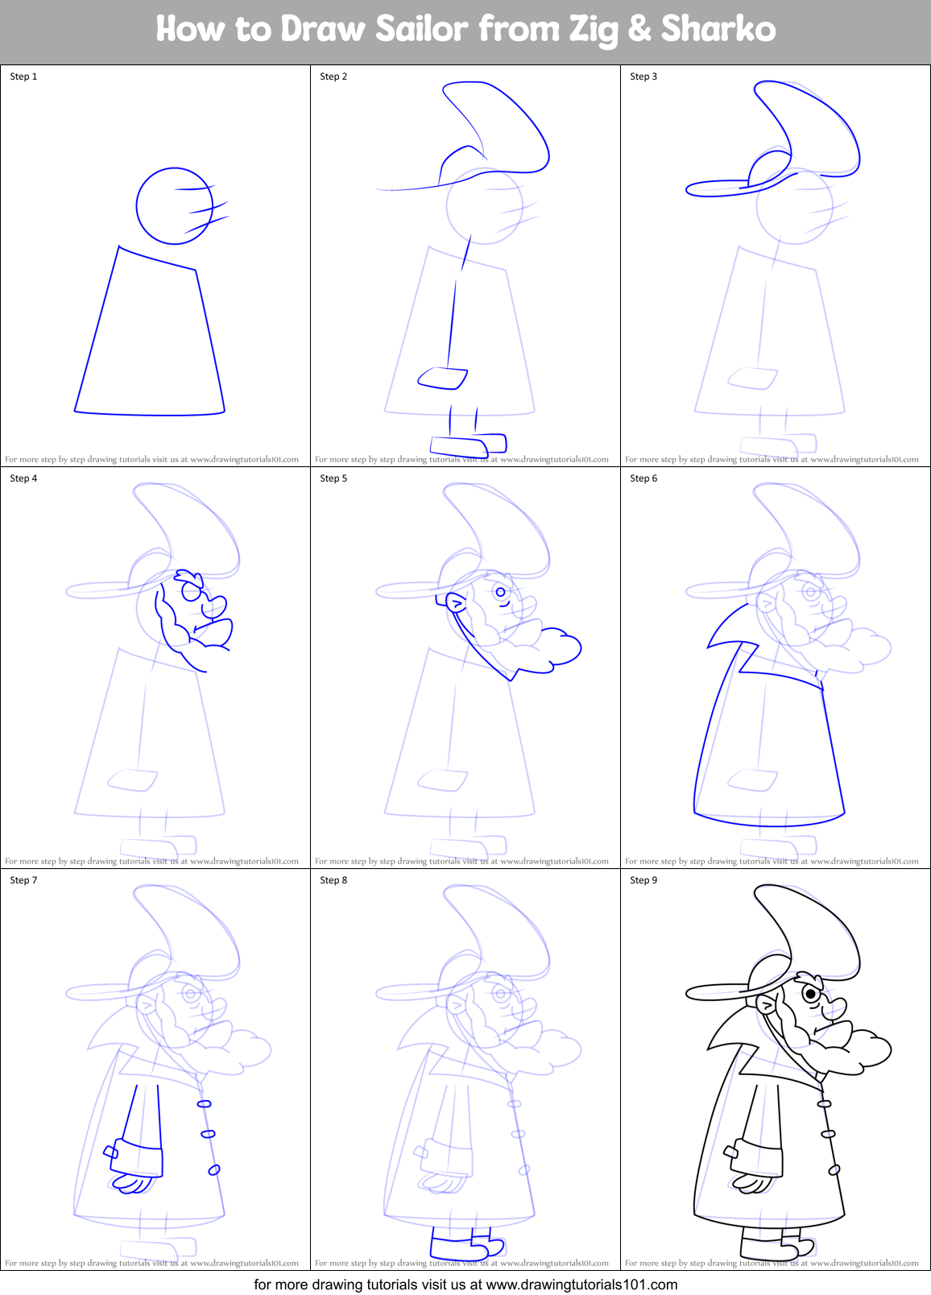931x1295 pixels.
Task: Click the watermark URL under Step 1
Action: [244, 460]
